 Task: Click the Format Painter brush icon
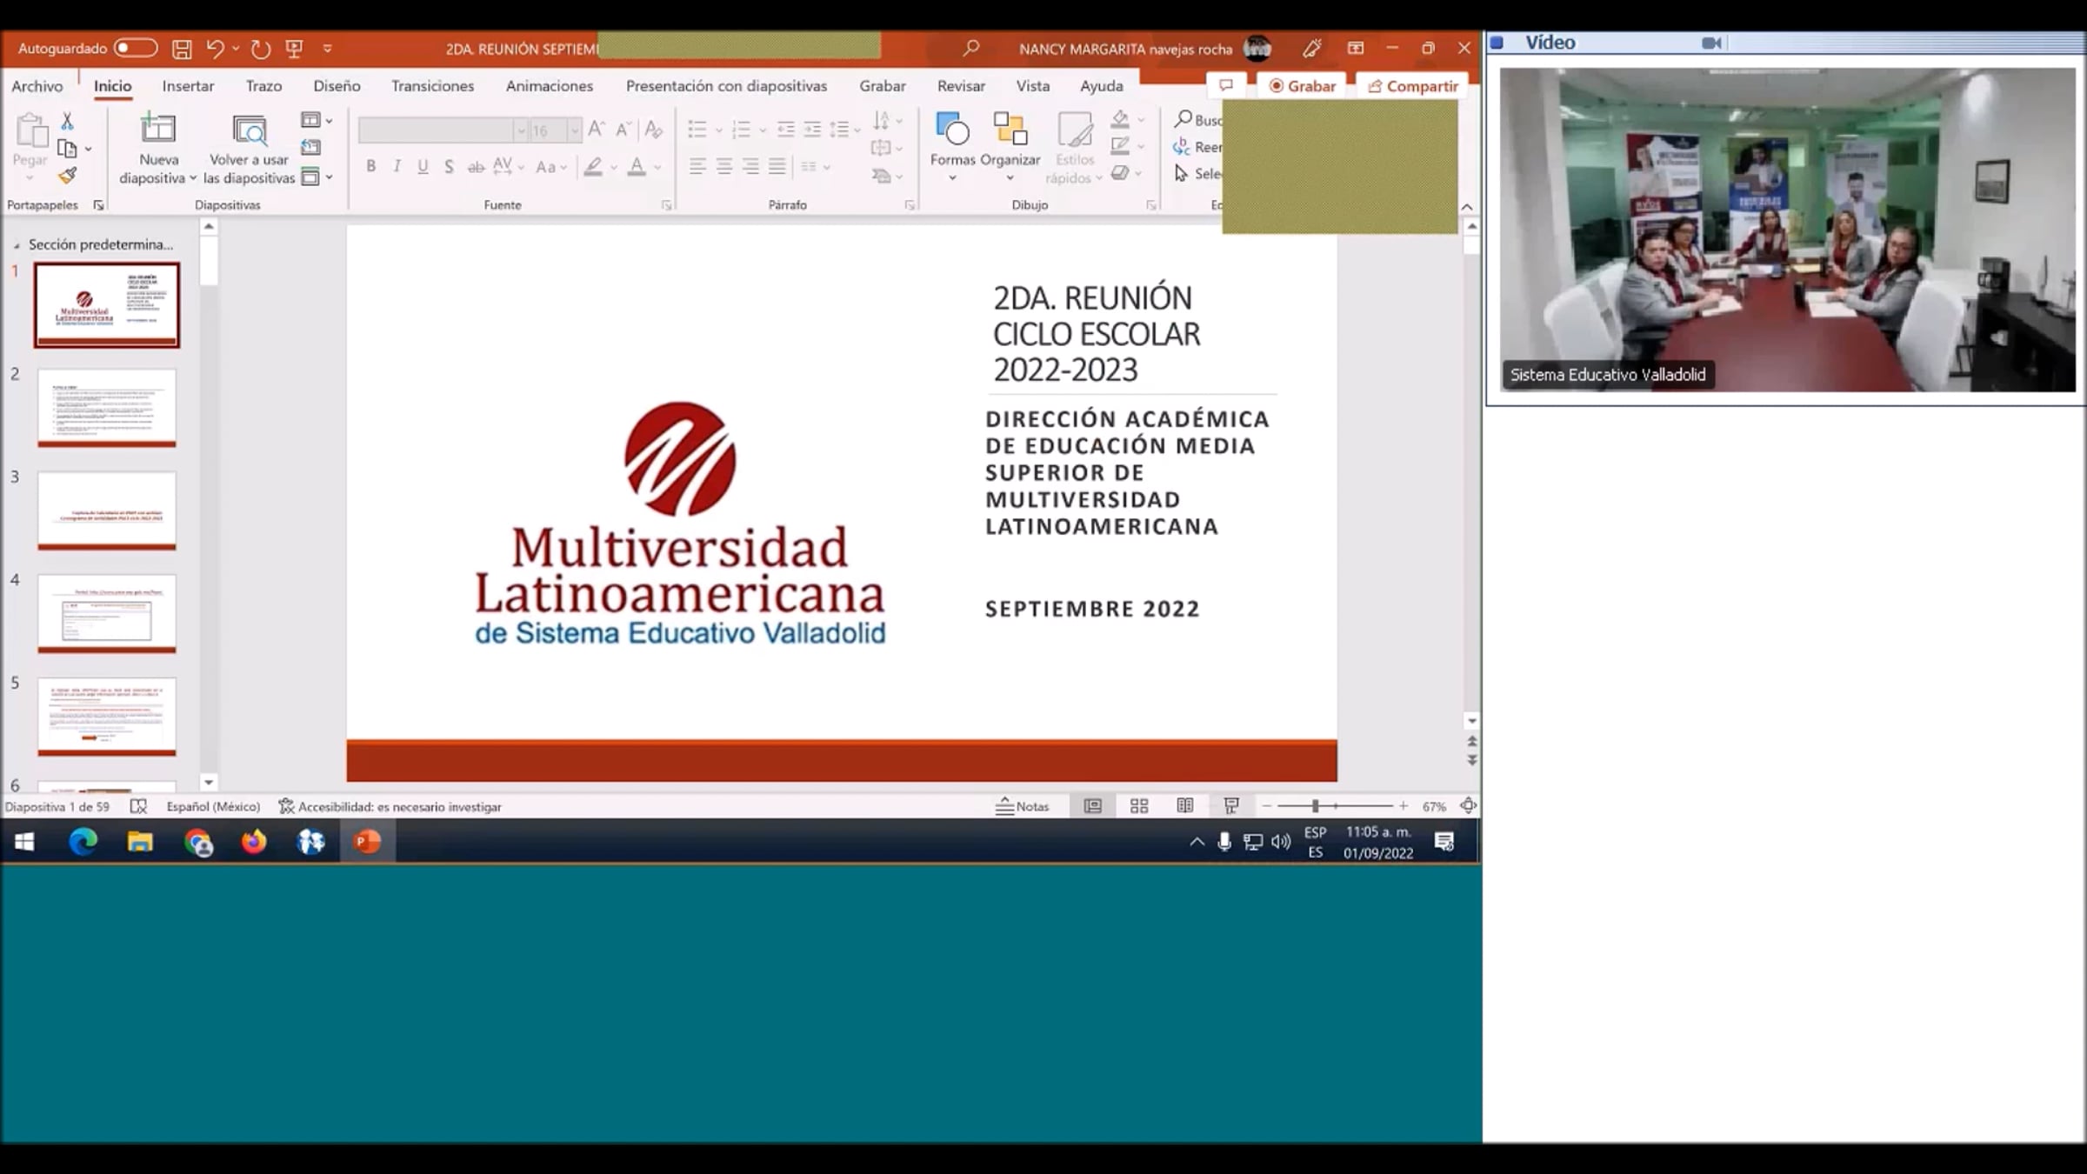pos(68,176)
